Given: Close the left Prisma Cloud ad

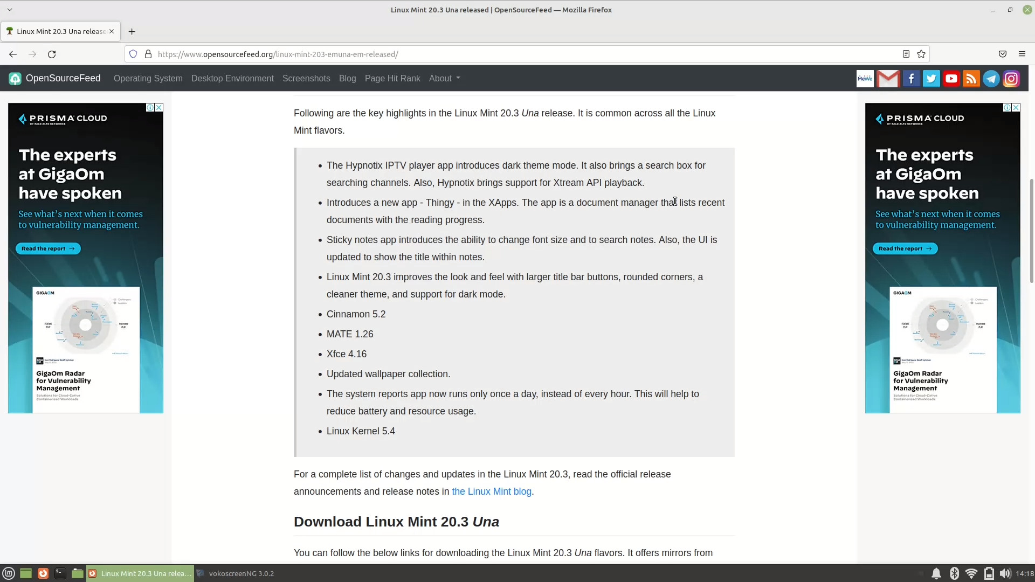Looking at the screenshot, I should tap(159, 108).
